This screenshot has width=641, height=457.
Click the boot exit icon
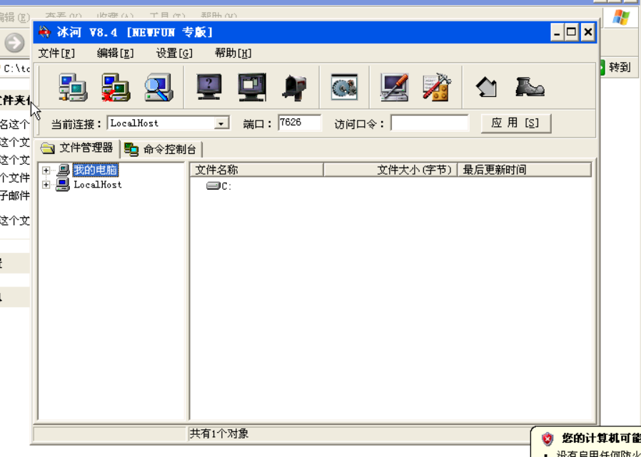tap(530, 87)
